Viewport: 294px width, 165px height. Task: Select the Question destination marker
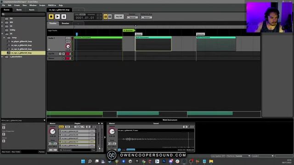[x=200, y=34]
